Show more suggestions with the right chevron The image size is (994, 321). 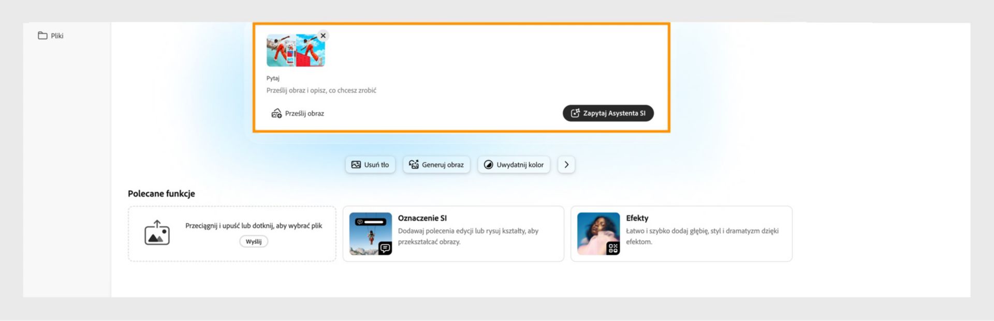click(x=566, y=165)
